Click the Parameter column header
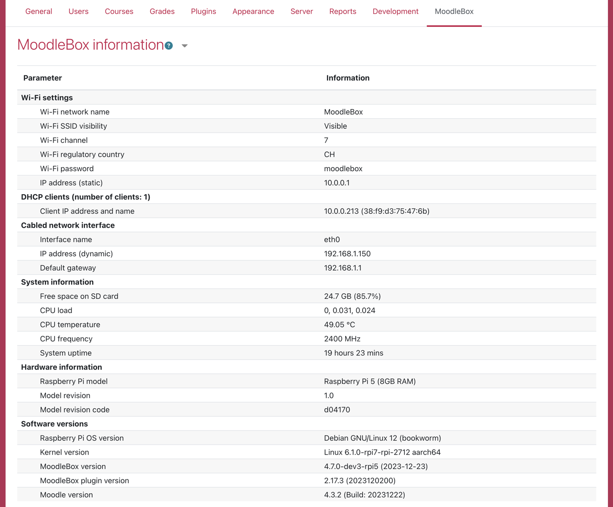 tap(43, 78)
